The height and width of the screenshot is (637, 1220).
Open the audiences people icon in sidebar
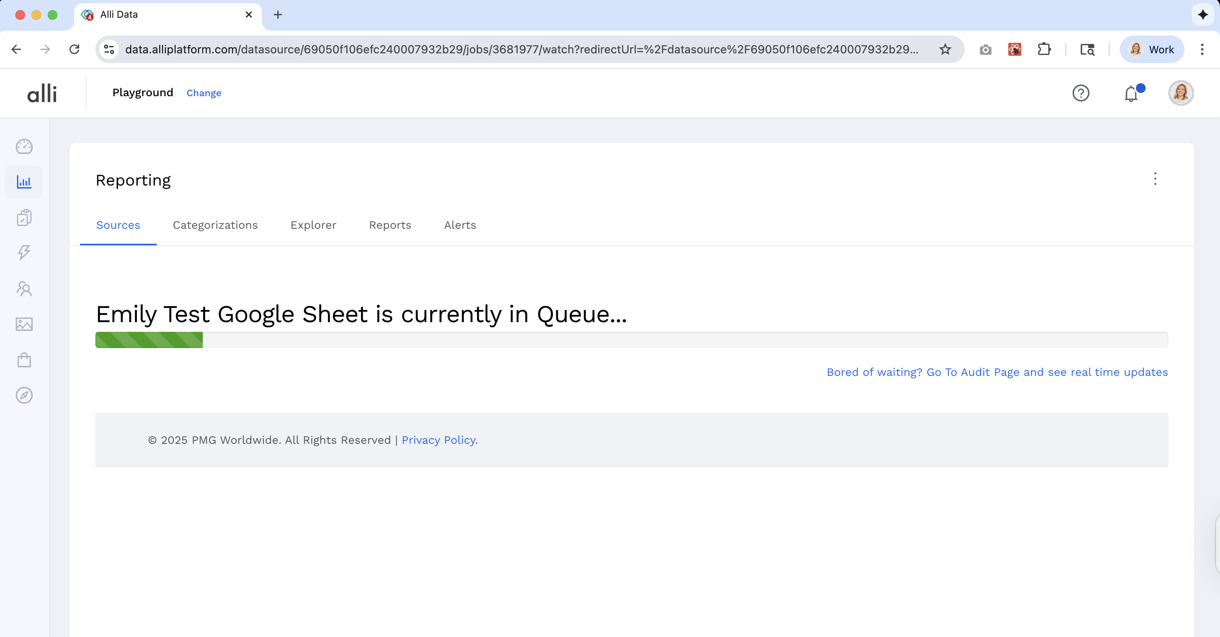tap(24, 289)
